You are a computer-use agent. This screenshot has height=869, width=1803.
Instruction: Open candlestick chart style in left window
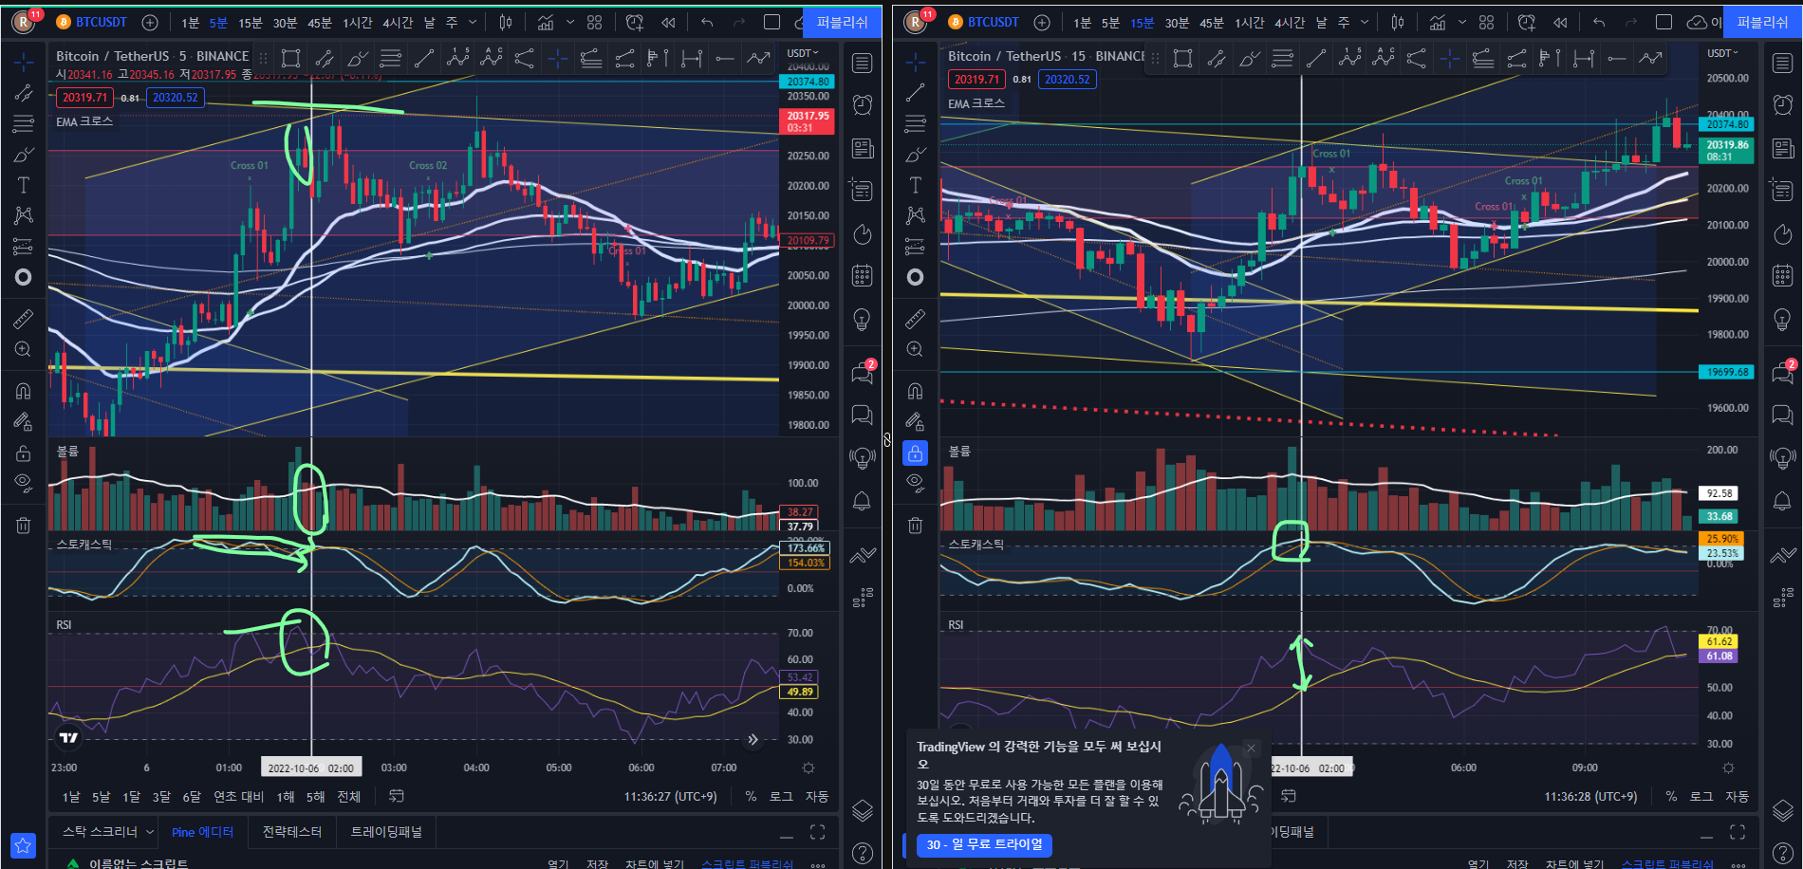506,22
